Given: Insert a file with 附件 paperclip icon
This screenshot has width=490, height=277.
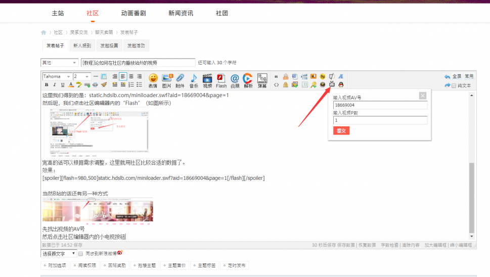Looking at the screenshot, I should 180,80.
